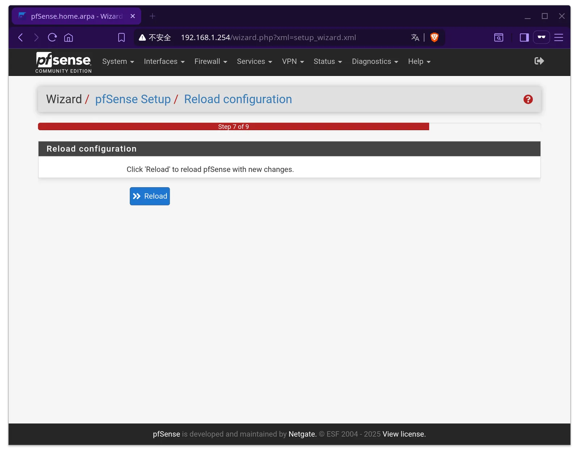
Task: Toggle the browser sidebar panel icon
Action: click(x=524, y=38)
